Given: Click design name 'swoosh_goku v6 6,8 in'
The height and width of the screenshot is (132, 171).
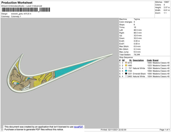Looking at the screenshot, I should coord(21,14).
